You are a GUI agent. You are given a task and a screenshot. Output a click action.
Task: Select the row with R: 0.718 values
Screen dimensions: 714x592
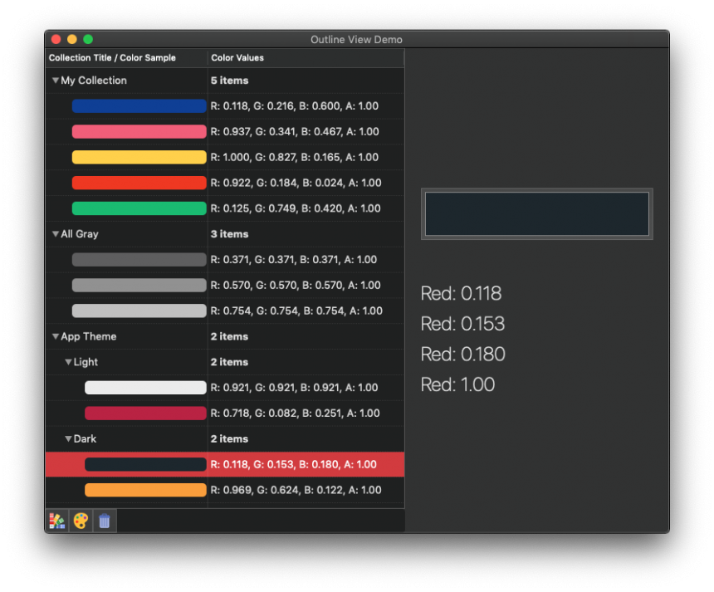[295, 413]
